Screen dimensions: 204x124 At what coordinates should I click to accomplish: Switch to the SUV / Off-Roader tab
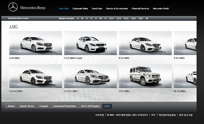(90, 106)
